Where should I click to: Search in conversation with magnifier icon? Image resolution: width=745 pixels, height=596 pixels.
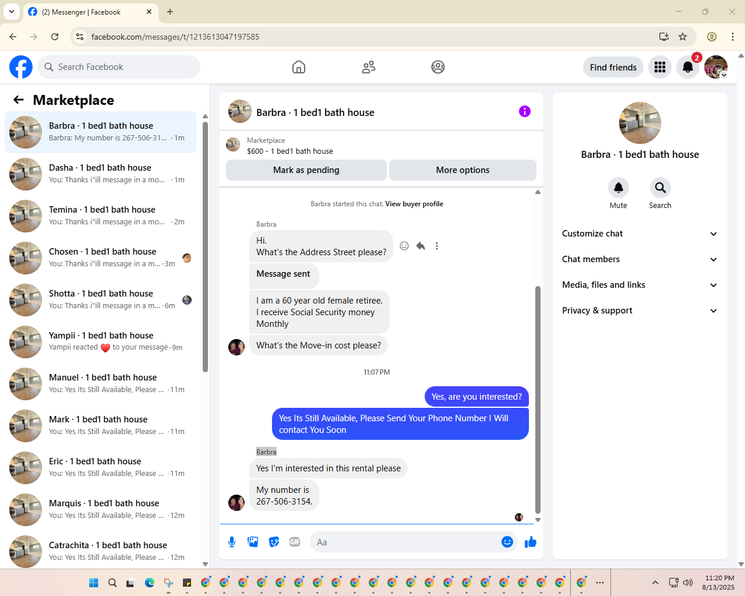point(660,188)
